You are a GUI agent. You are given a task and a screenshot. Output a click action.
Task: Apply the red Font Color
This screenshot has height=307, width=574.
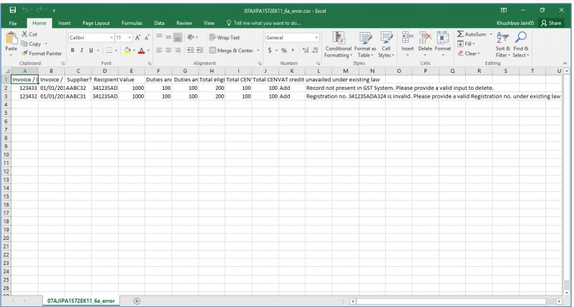(141, 50)
